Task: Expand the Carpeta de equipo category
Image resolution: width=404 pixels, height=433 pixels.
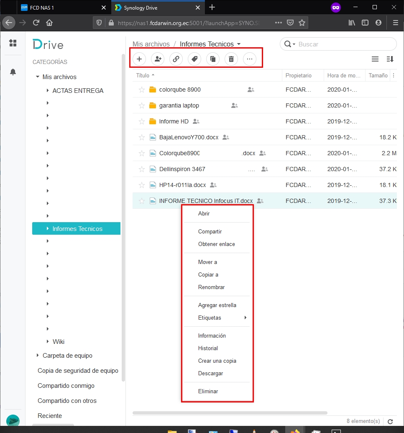Action: pyautogui.click(x=38, y=355)
